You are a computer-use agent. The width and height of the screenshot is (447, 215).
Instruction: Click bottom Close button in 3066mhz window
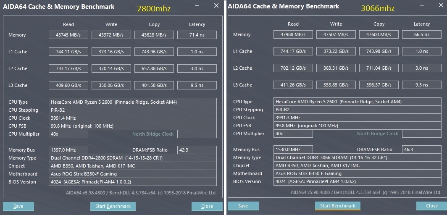431,206
